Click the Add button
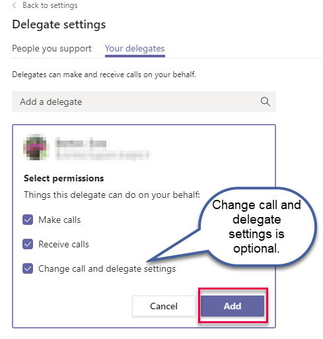 tap(233, 306)
